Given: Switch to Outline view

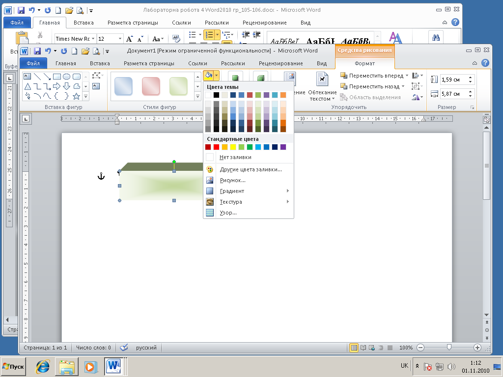Looking at the screenshot, I should coord(381,348).
